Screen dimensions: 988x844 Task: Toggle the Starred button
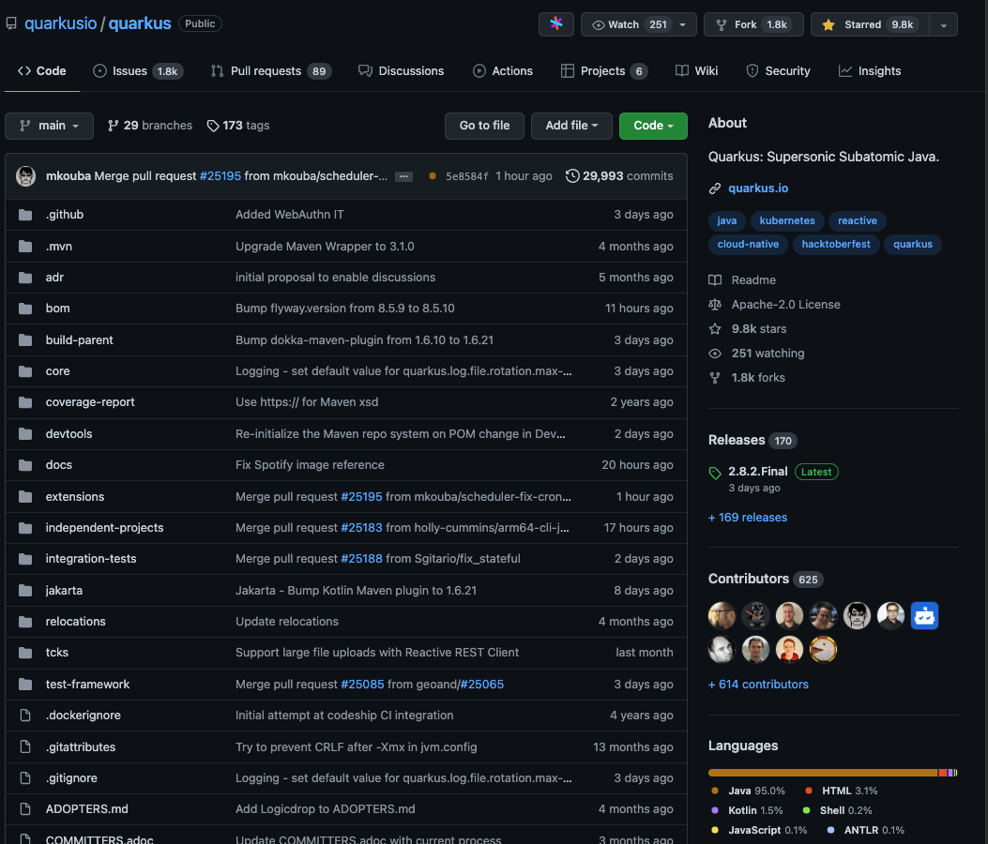click(870, 24)
